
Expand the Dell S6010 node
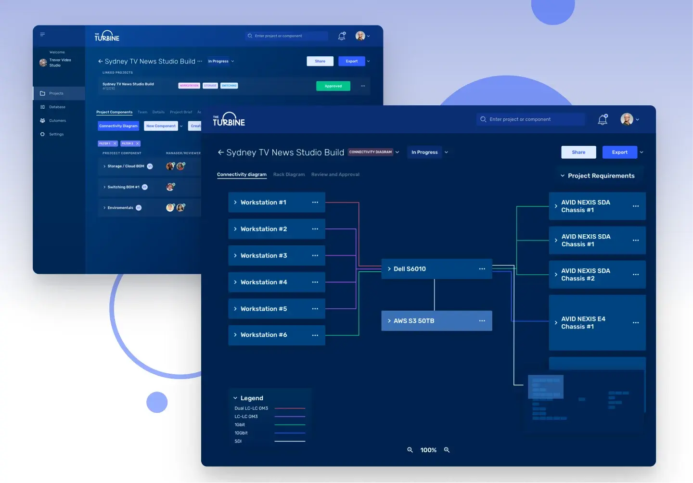[x=389, y=269]
